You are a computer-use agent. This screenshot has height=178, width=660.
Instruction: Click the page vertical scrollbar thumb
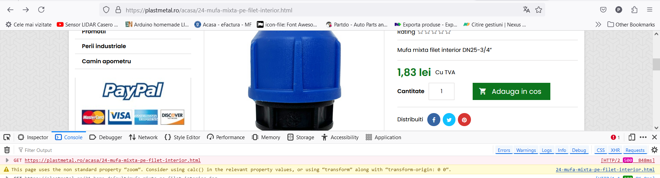[656, 64]
